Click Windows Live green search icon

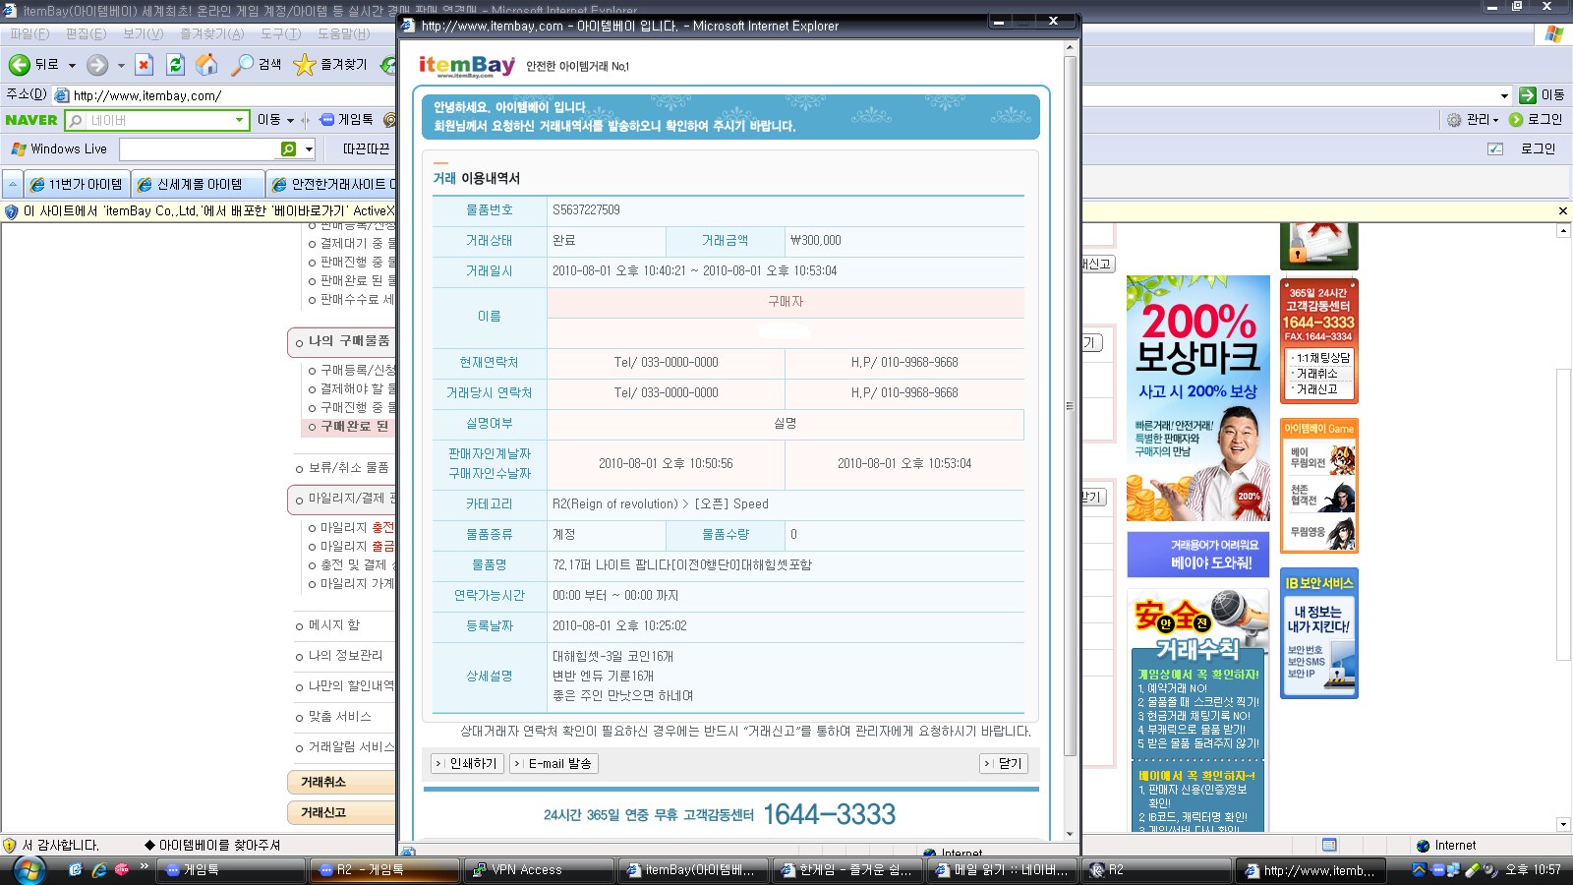coord(288,149)
